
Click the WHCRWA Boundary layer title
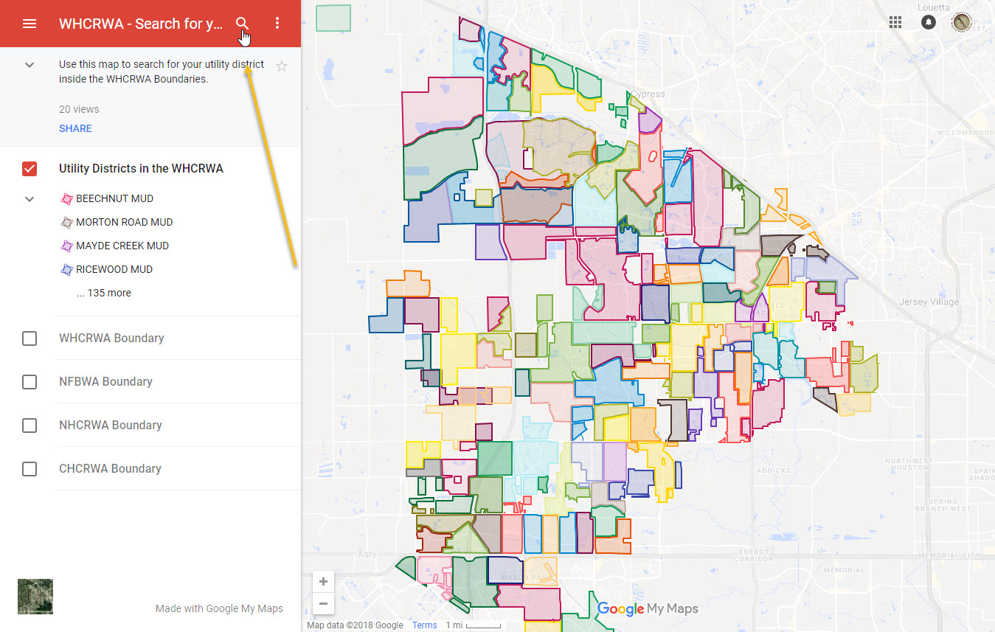coord(111,338)
